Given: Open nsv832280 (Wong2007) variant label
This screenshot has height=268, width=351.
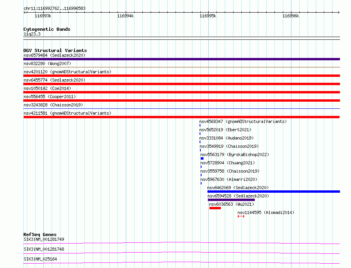Looking at the screenshot, I should click(x=47, y=63).
